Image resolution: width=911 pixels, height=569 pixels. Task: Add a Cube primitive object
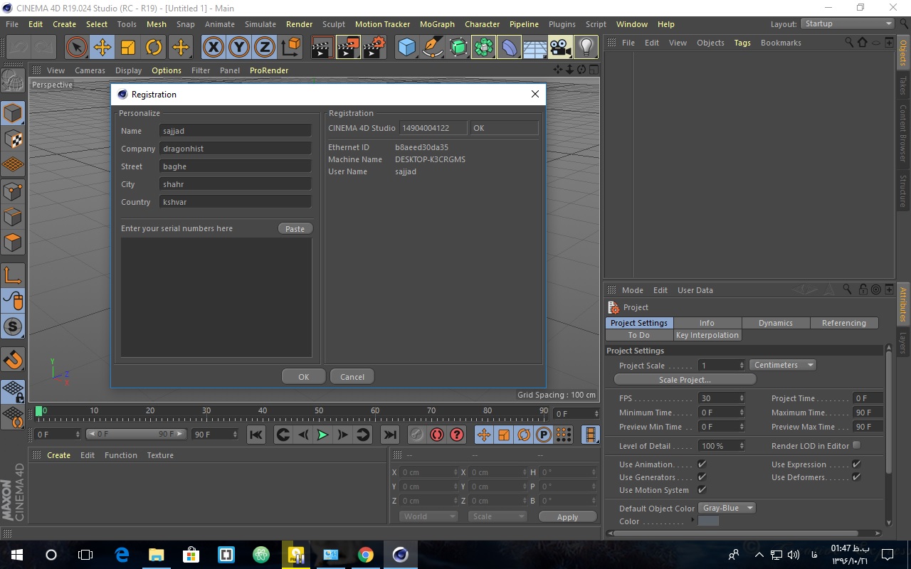406,48
